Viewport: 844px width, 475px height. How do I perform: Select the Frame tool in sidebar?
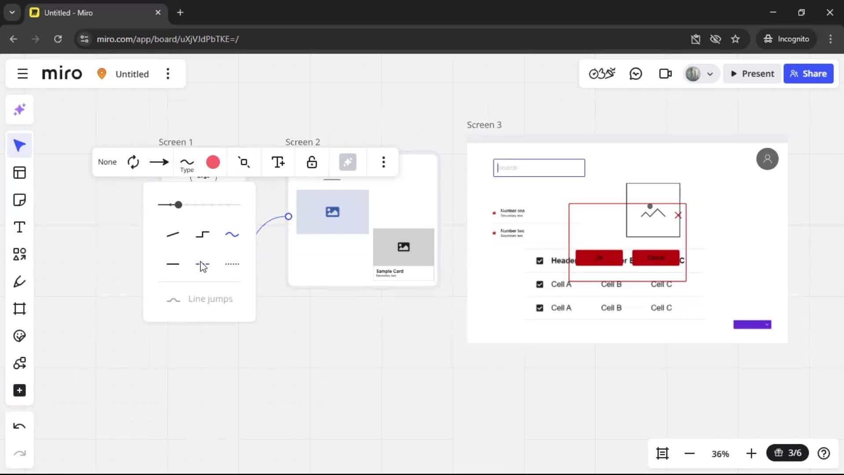[x=19, y=309]
